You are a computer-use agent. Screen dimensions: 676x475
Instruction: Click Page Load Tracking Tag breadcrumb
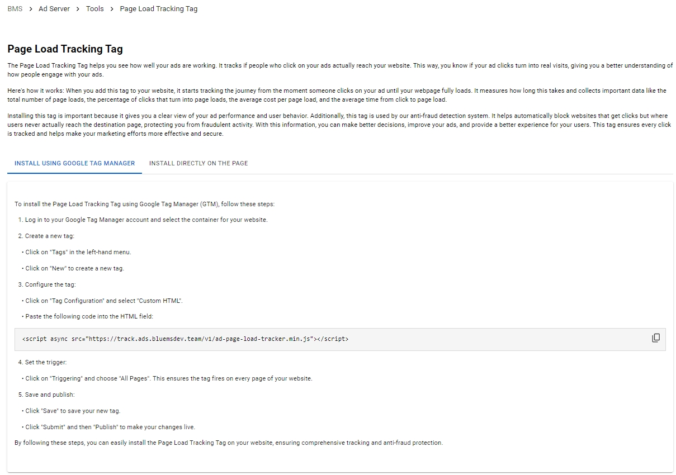159,9
